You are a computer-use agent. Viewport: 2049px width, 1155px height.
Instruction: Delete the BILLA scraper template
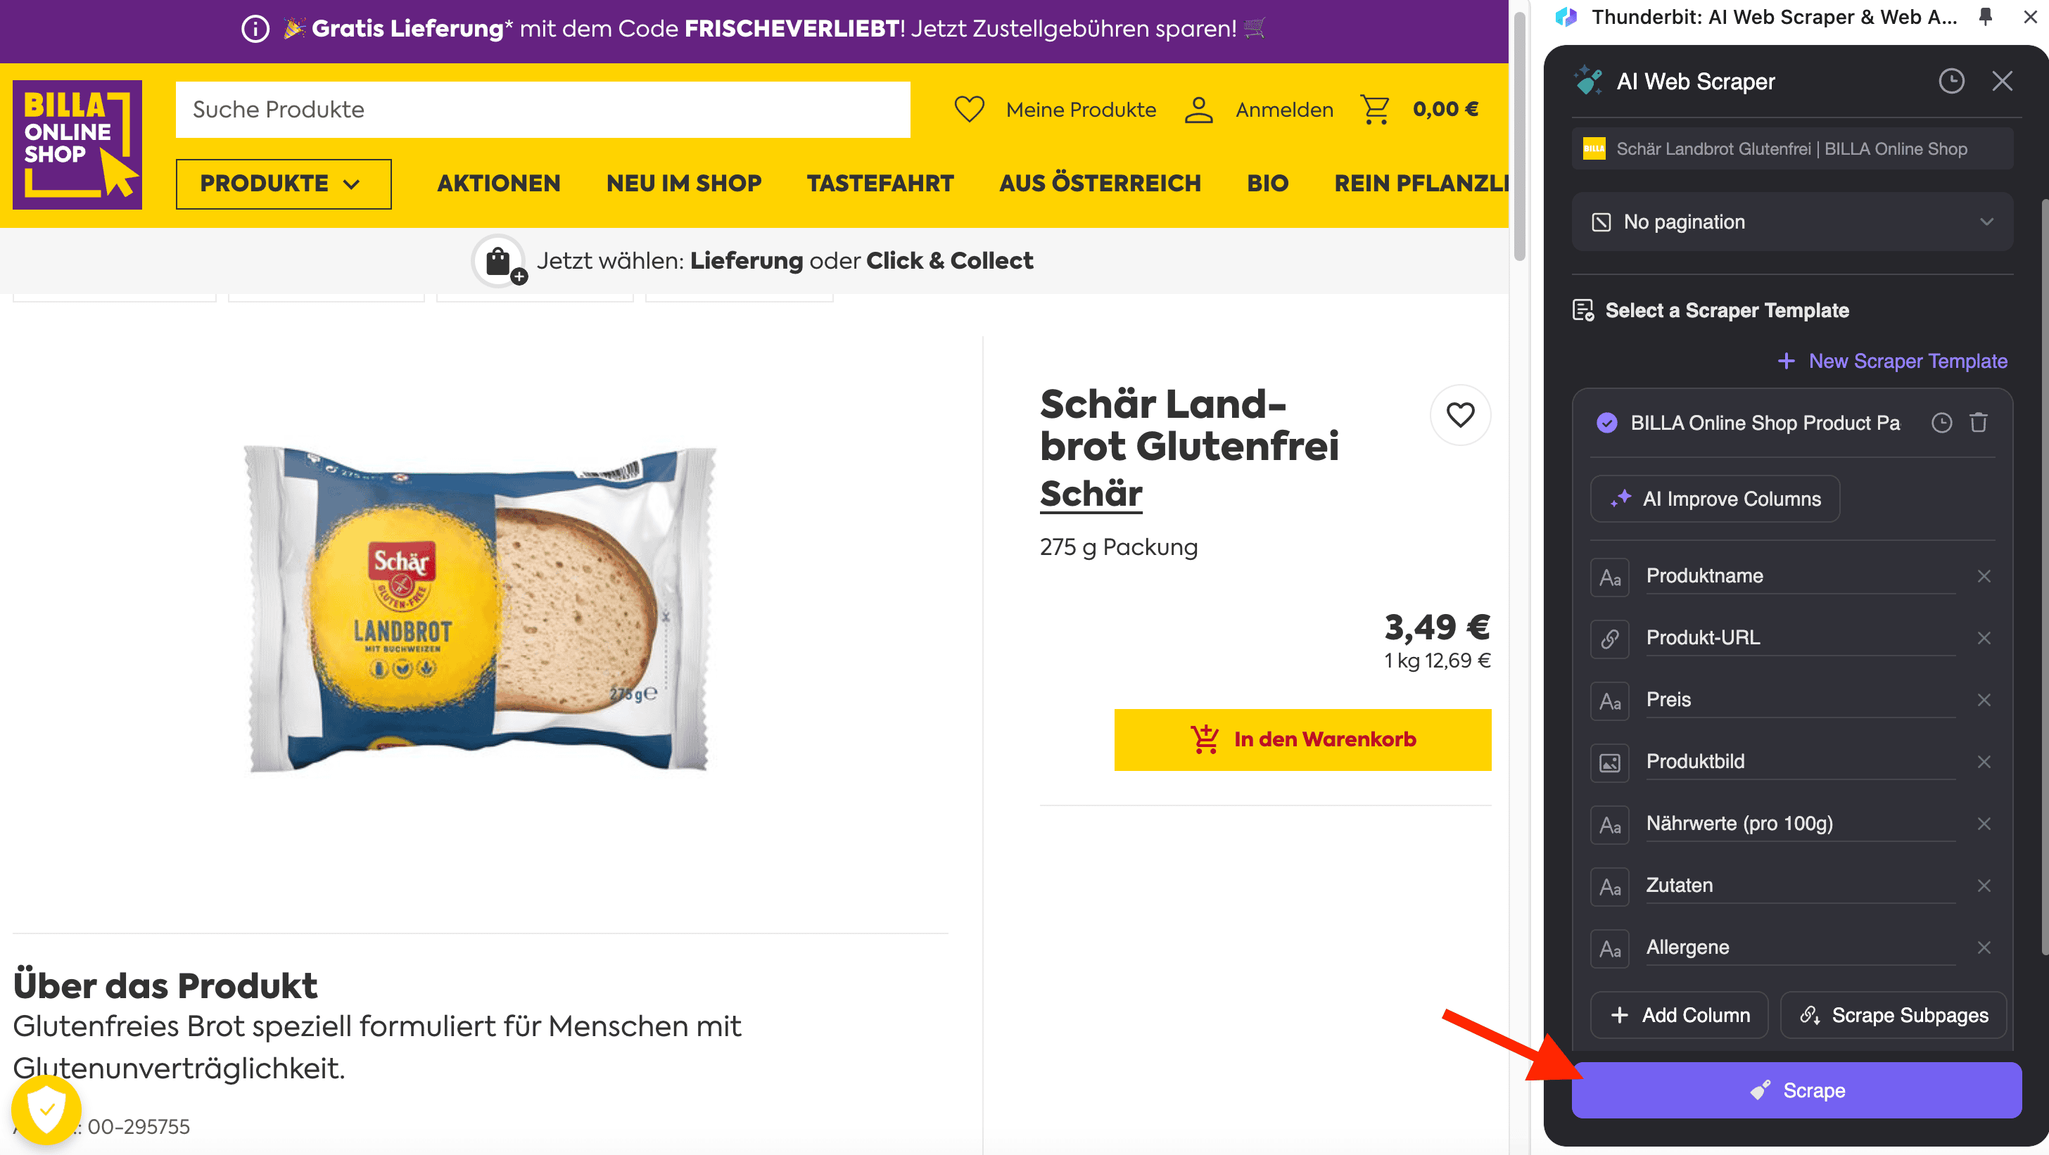tap(1978, 423)
